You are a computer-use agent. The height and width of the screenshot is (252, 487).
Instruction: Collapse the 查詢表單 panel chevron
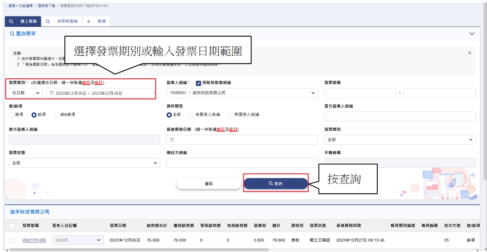click(x=472, y=34)
